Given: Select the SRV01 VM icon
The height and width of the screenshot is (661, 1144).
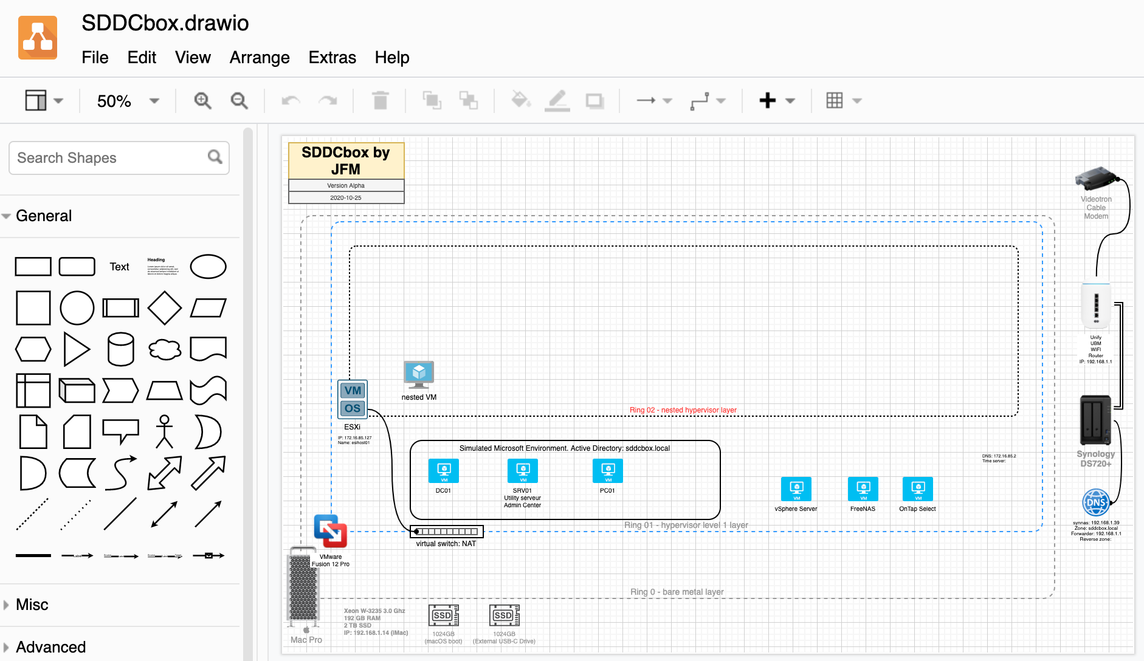Looking at the screenshot, I should (523, 471).
